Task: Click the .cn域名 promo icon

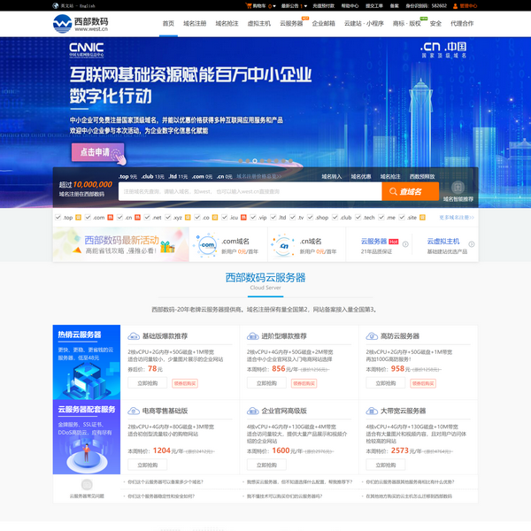Action: [283, 244]
